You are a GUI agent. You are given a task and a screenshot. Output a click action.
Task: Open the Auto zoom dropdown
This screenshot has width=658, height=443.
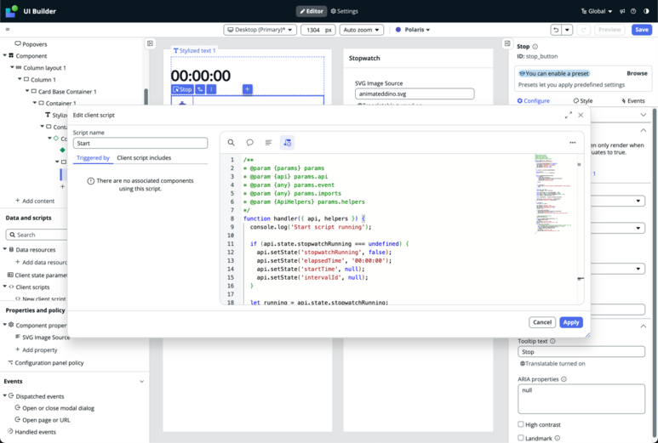pyautogui.click(x=361, y=30)
